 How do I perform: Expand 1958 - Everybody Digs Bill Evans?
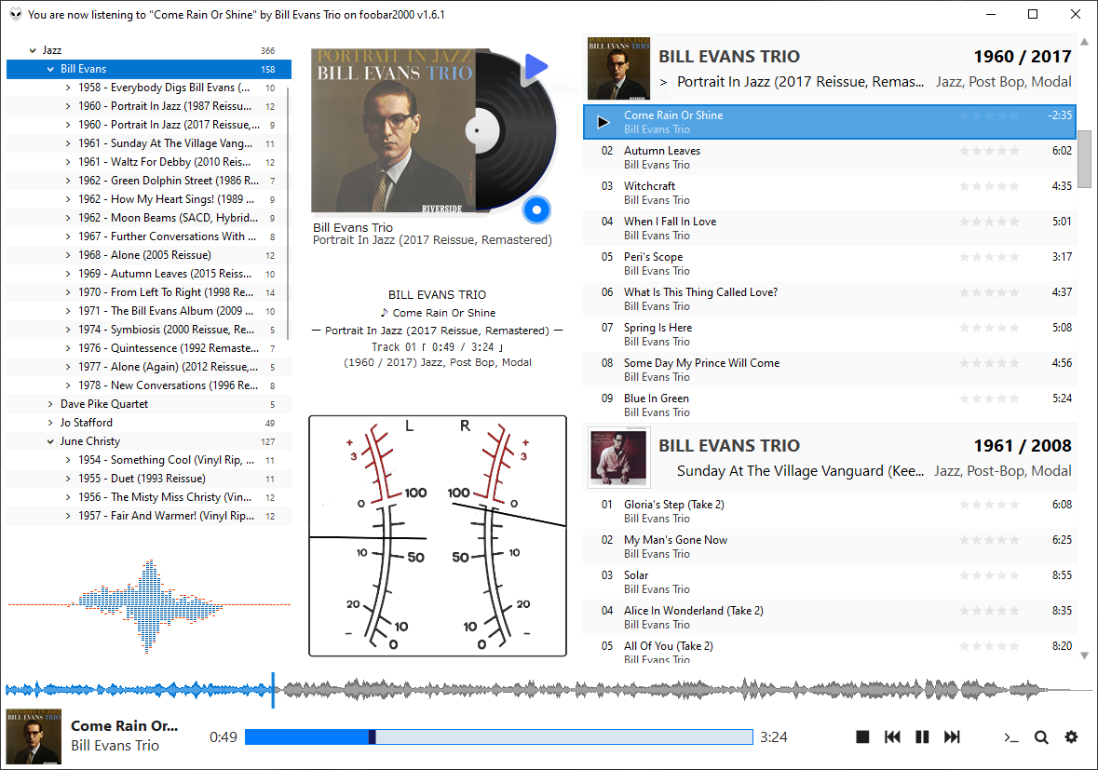pos(68,88)
